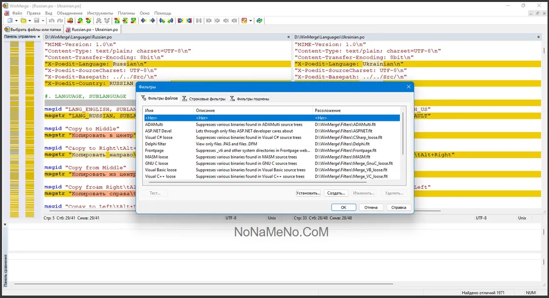The image size is (549, 298).
Task: Select the Delphi filter list row
Action: point(155,144)
